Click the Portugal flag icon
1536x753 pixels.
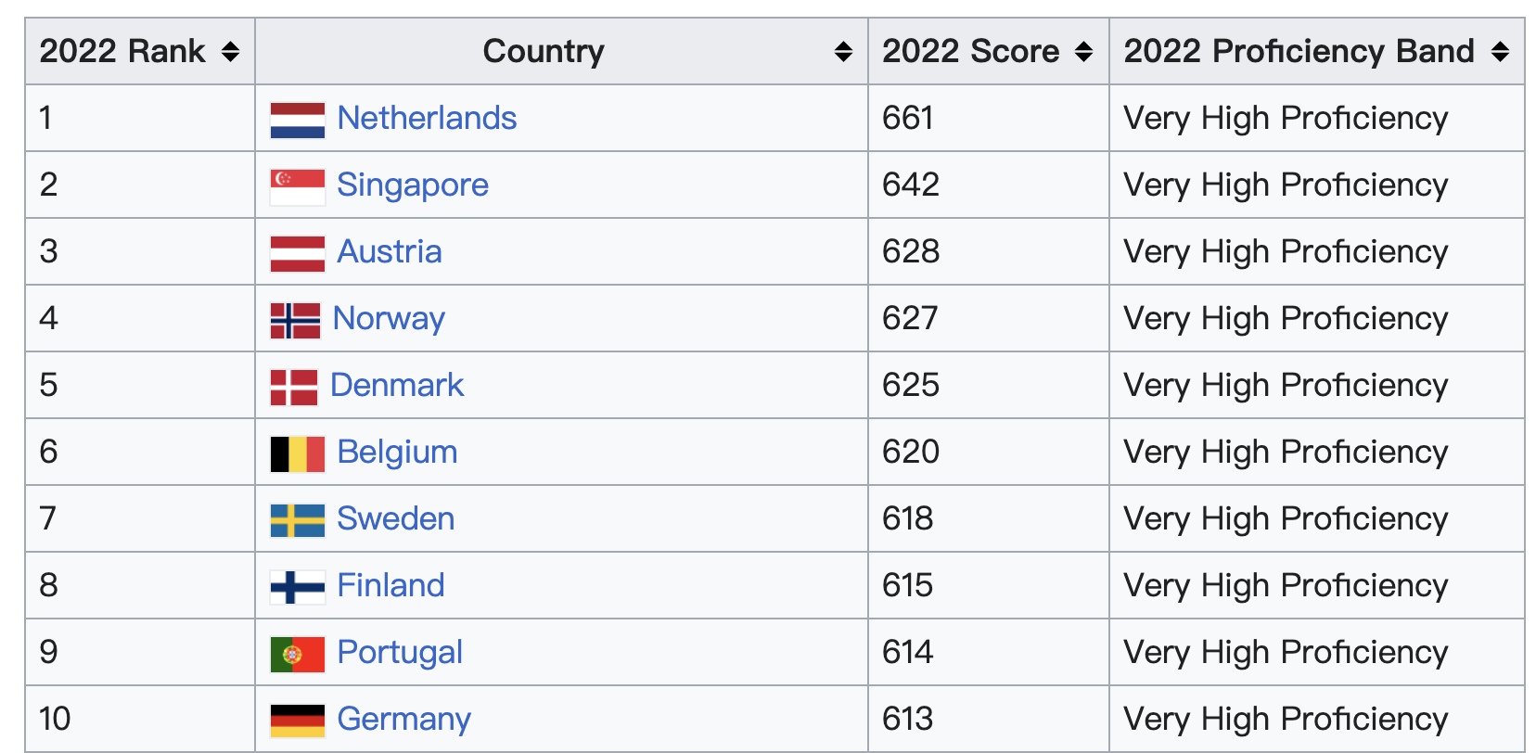297,654
